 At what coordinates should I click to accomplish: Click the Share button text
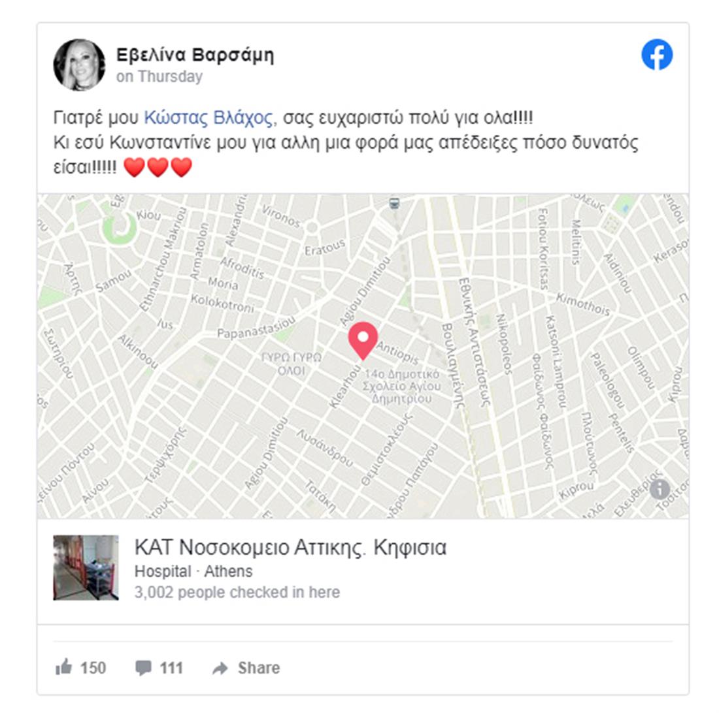click(259, 668)
